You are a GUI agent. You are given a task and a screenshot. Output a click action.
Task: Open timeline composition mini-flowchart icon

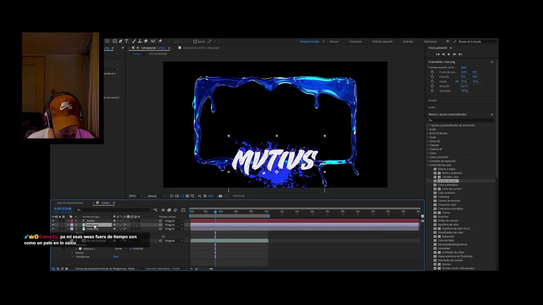click(155, 210)
